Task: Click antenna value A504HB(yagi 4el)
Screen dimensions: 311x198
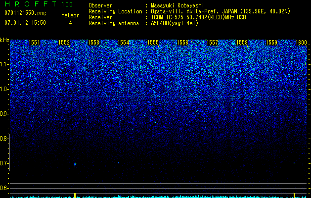Action: click(175, 23)
